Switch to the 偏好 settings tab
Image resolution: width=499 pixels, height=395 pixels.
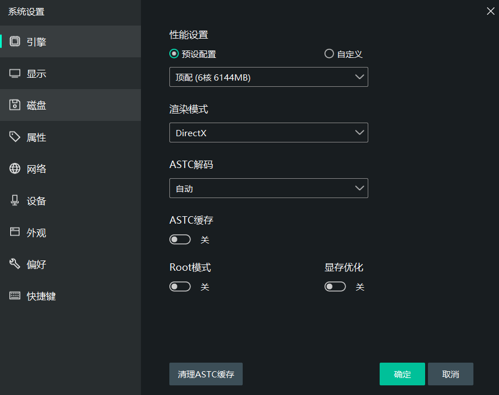tap(37, 264)
